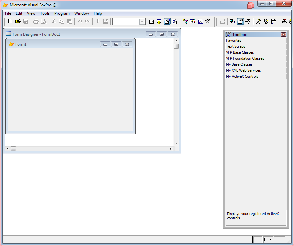This screenshot has width=294, height=246.
Task: Expand the Favorites category in Toolbox
Action: point(256,41)
